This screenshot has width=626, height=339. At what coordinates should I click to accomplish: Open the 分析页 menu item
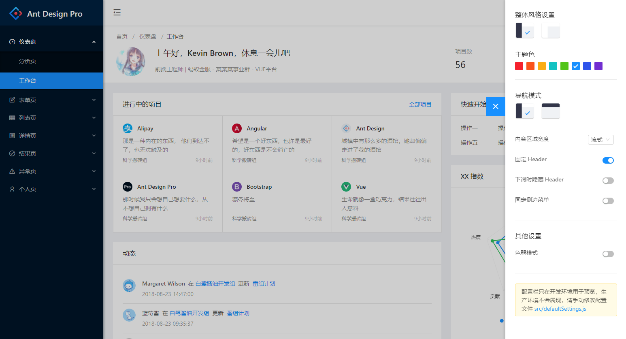(51, 61)
